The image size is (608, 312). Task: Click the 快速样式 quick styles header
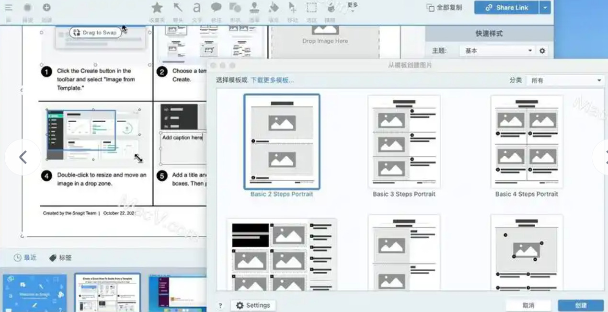pos(489,34)
